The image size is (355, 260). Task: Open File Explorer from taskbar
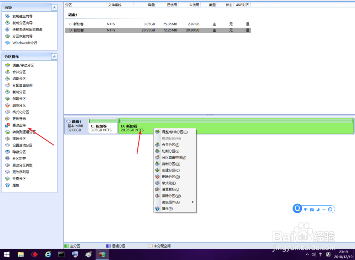(x=21, y=255)
